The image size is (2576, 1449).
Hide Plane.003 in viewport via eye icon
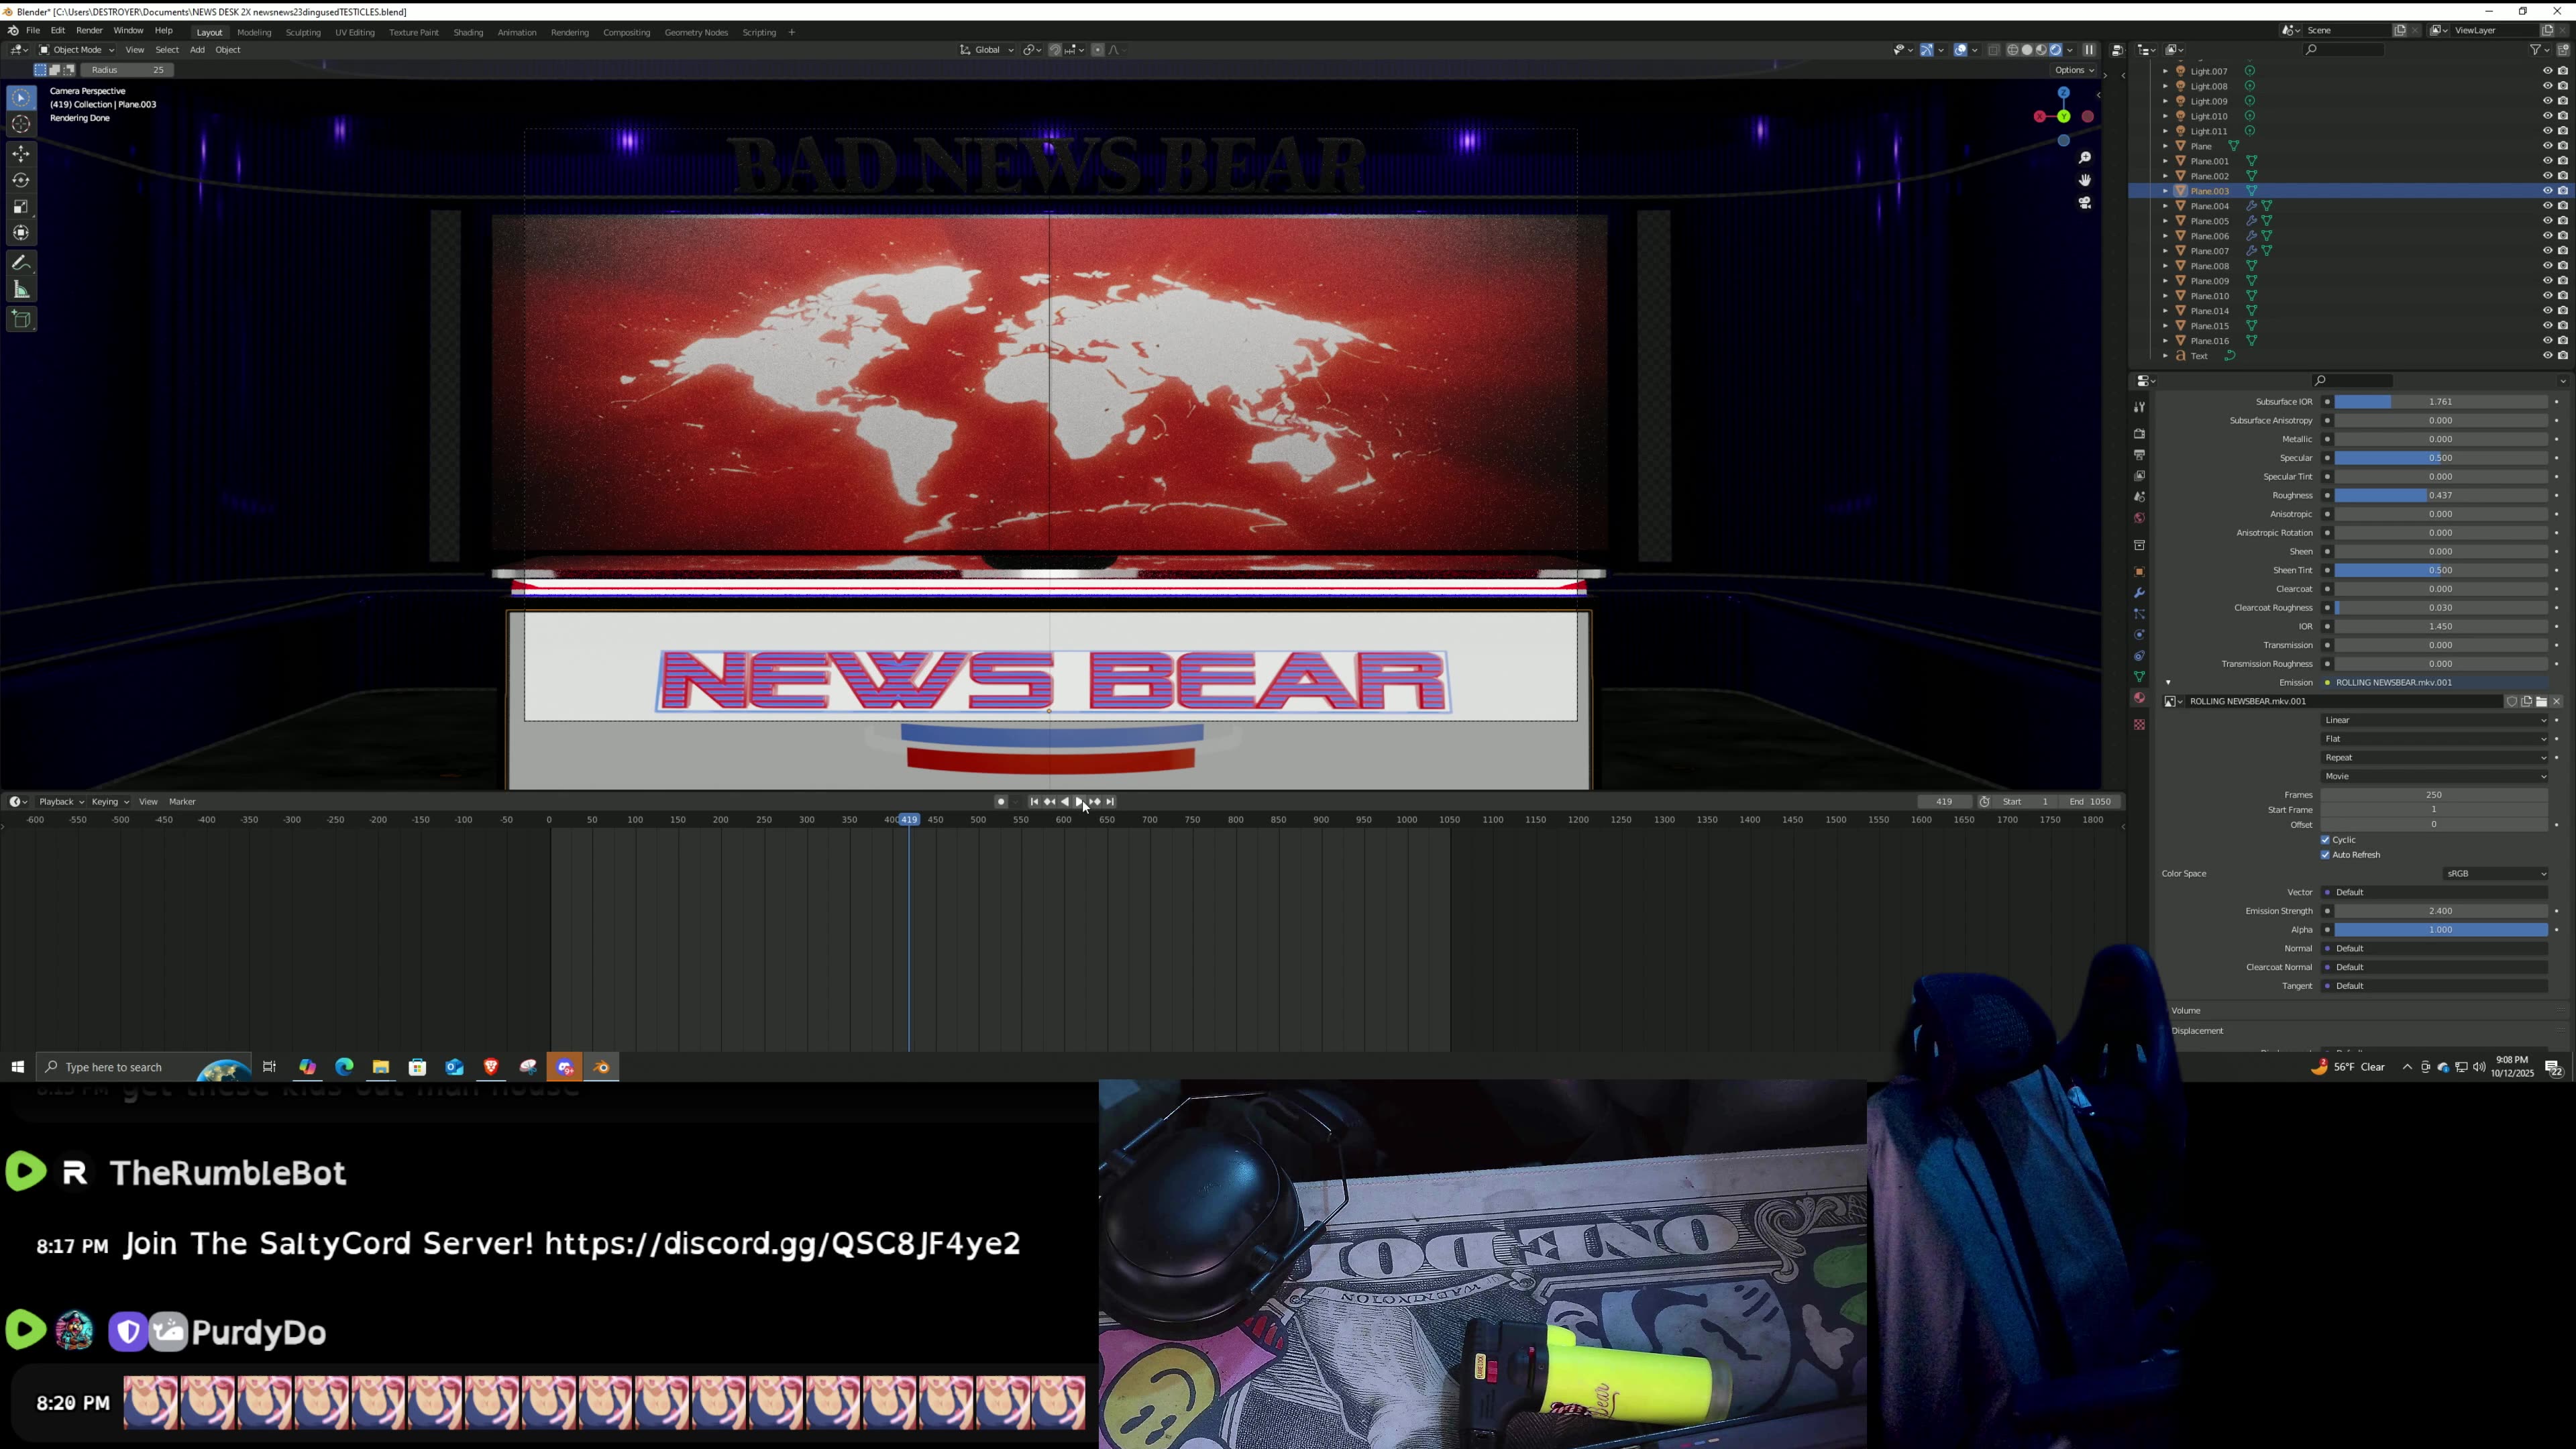pos(2547,191)
